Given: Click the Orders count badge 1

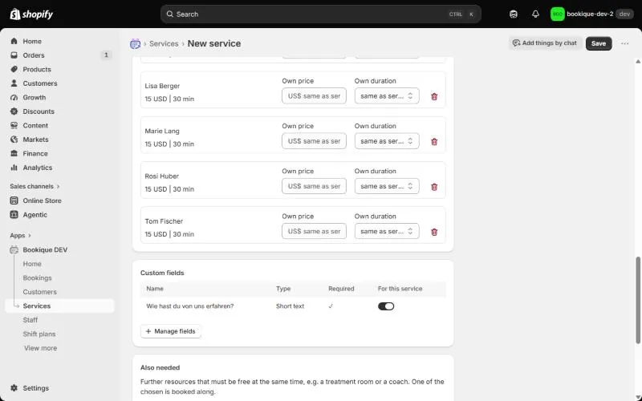Looking at the screenshot, I should tap(106, 55).
